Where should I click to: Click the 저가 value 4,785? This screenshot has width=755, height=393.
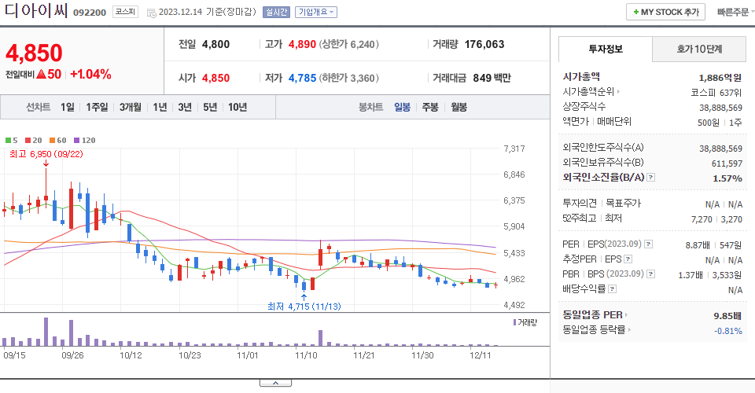click(302, 78)
